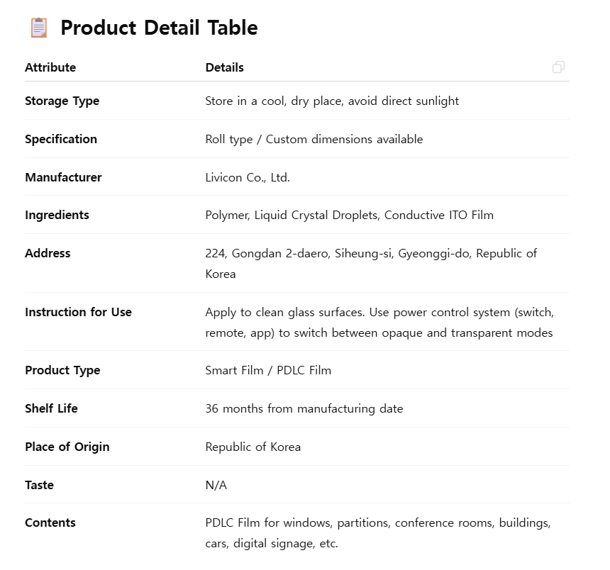Click the Instruction for Use label
Image resolution: width=610 pixels, height=570 pixels.
[x=78, y=312]
